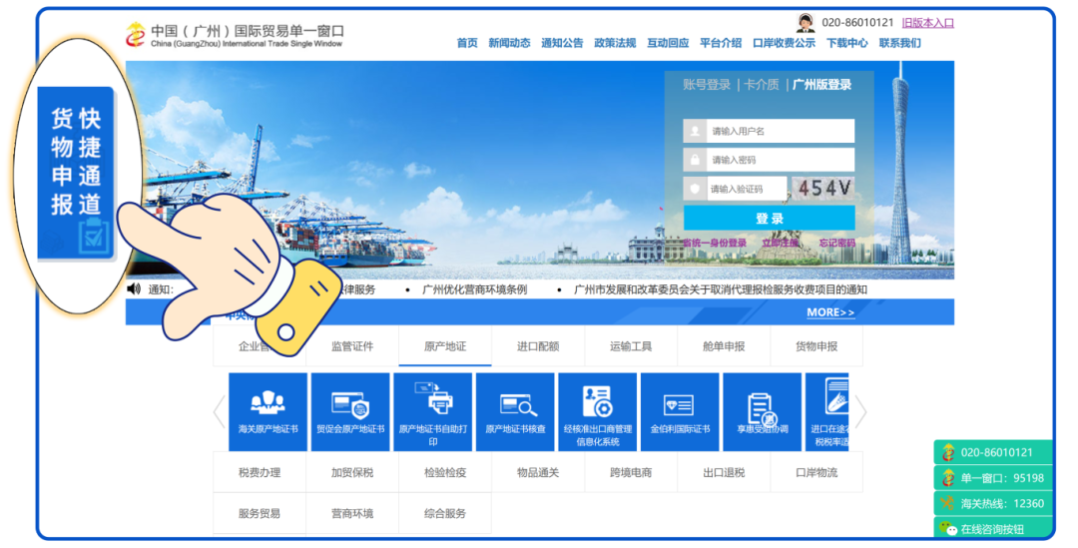Click the 020-86010121 green sidebar button
Screen dimensions: 1078x548
993,452
